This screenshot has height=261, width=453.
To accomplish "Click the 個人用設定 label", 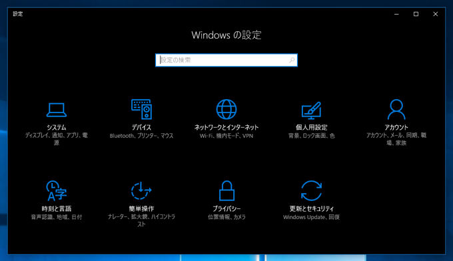I will coord(312,127).
